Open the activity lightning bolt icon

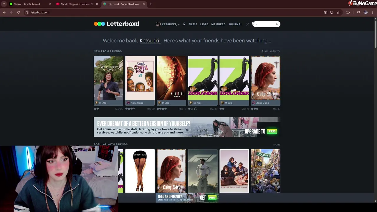pos(184,24)
